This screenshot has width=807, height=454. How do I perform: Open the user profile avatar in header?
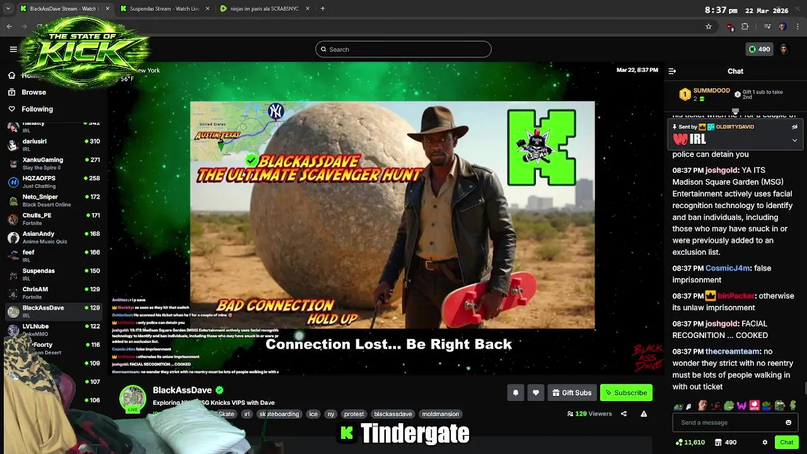coord(784,49)
